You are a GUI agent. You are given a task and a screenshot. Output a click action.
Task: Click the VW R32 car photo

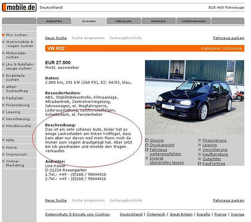pos(194,97)
